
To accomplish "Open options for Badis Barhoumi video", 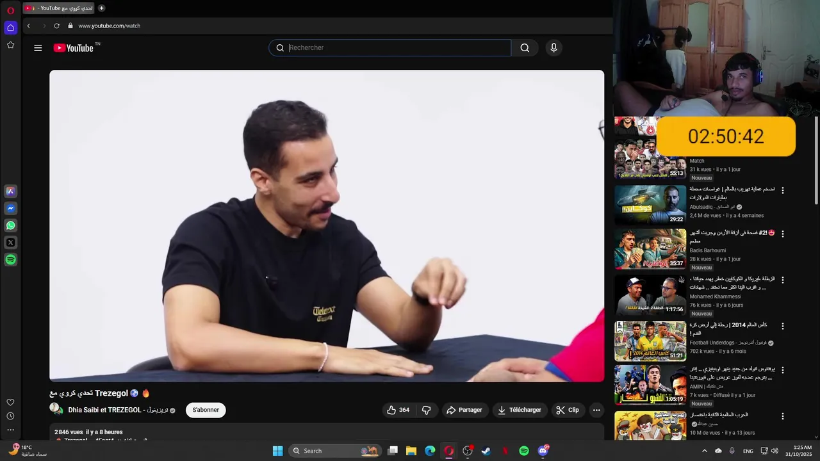I will click(782, 234).
